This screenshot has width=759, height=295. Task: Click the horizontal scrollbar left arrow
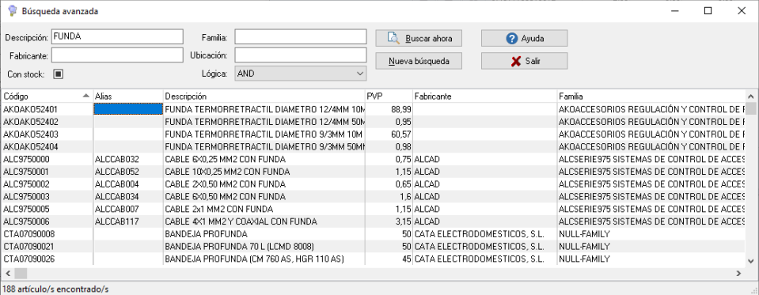[x=7, y=274]
